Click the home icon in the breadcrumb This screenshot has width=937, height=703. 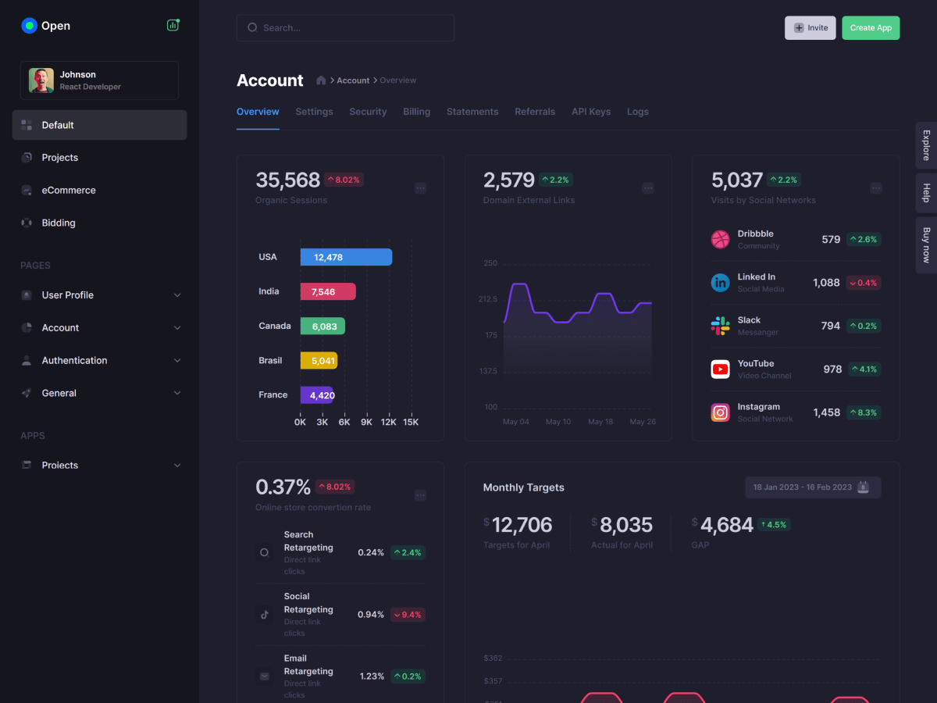point(321,80)
